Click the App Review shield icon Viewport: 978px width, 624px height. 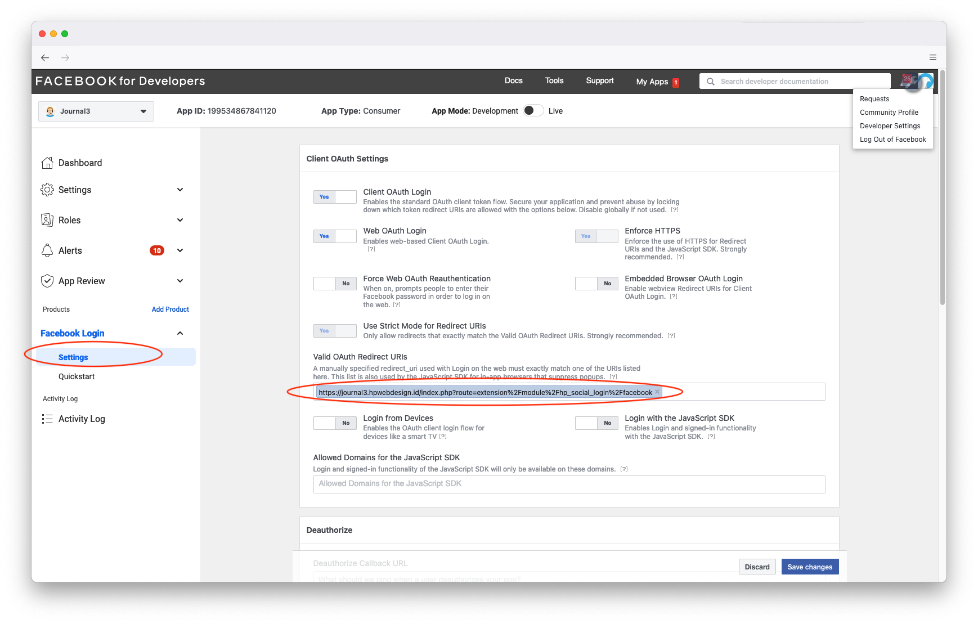47,281
